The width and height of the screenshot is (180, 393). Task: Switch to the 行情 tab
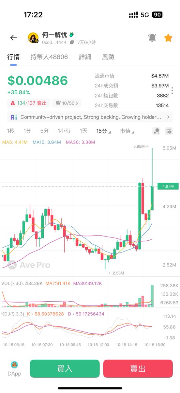13,57
